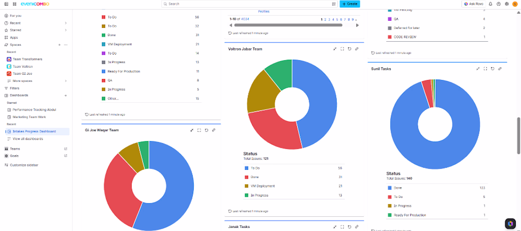Maximize the Sunil Tasks gadget
This screenshot has width=521, height=231.
pyautogui.click(x=485, y=69)
